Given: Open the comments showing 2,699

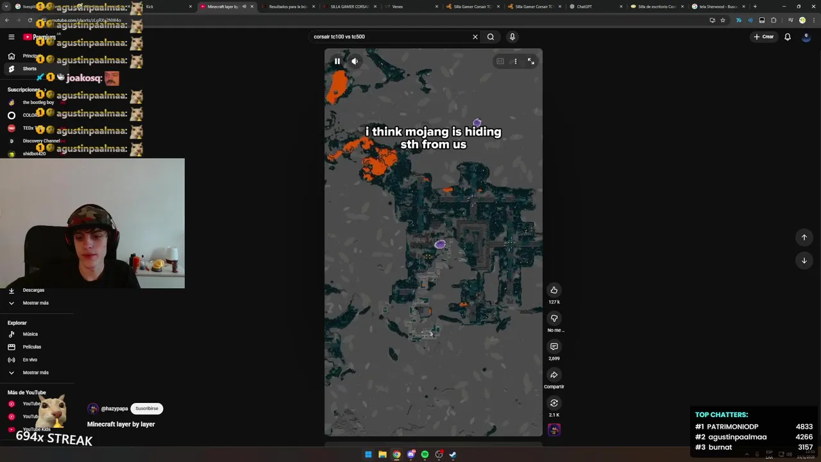Looking at the screenshot, I should pos(554,346).
